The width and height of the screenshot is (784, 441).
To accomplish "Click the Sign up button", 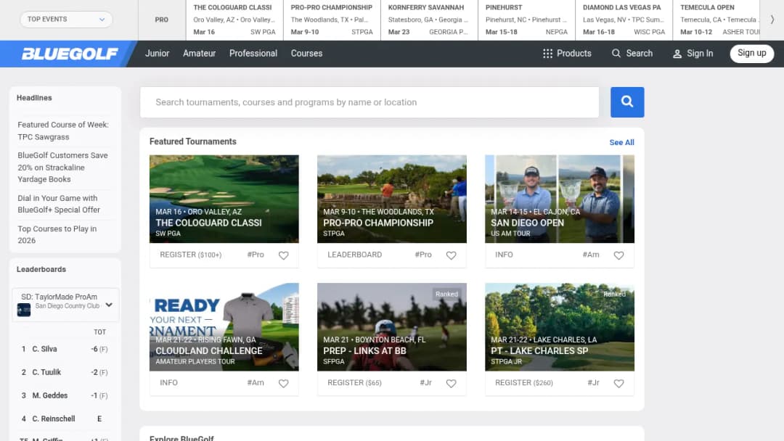I will point(751,54).
